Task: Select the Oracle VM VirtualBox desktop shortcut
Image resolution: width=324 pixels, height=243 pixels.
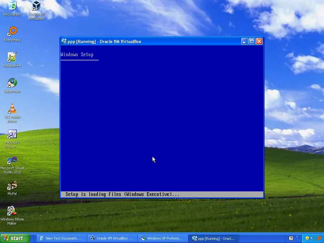Action: (37, 10)
